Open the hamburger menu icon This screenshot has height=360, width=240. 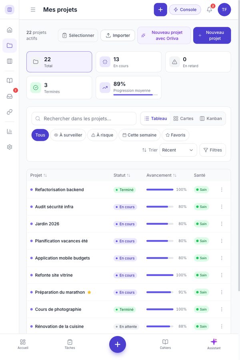(x=33, y=10)
